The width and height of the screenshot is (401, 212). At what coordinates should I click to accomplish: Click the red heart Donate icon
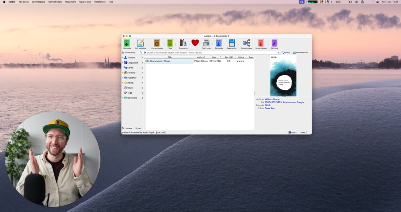click(195, 43)
